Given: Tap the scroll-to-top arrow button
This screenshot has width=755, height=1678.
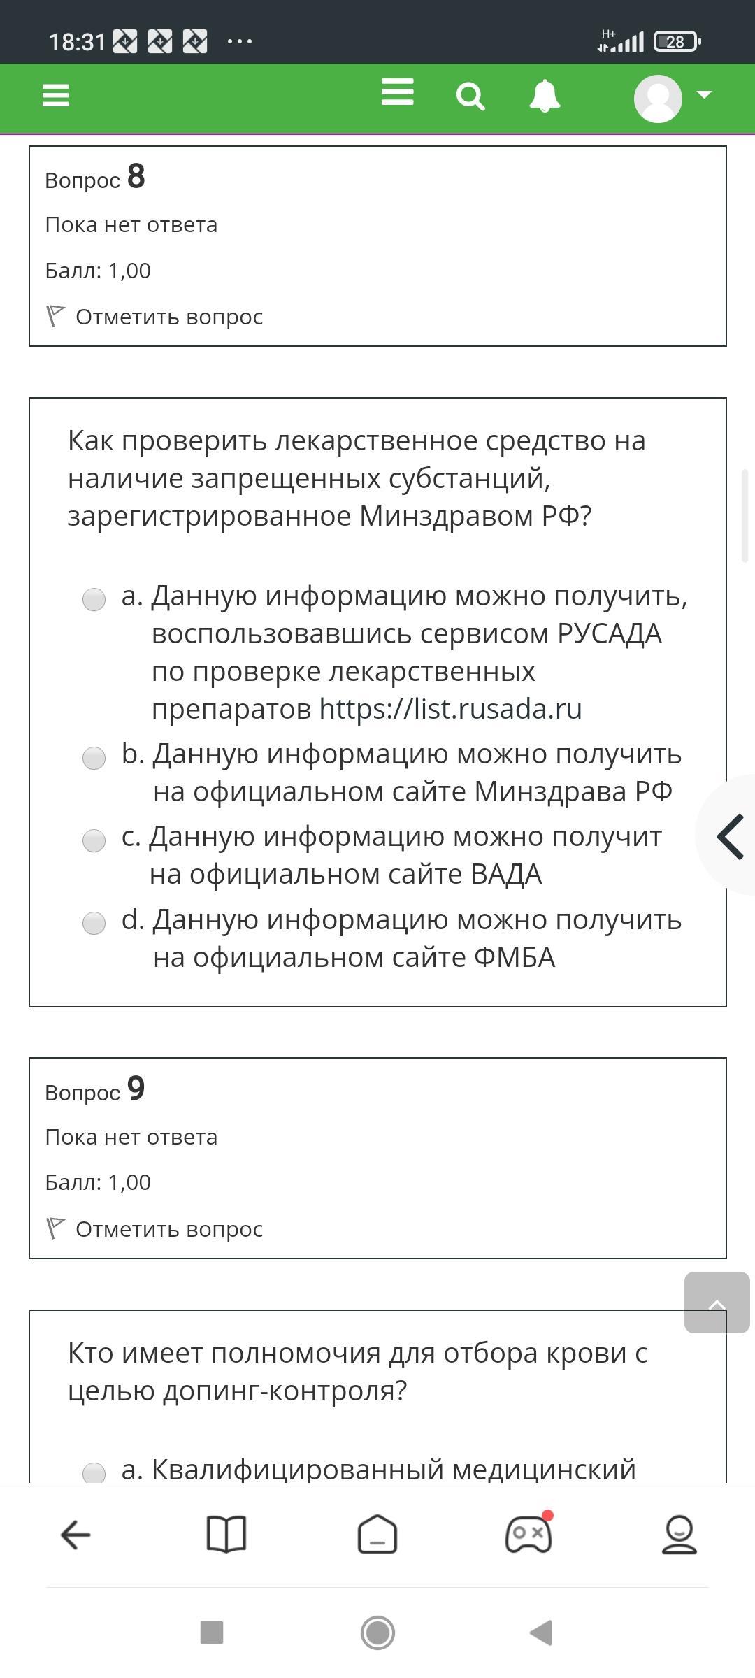Looking at the screenshot, I should coord(717,1303).
